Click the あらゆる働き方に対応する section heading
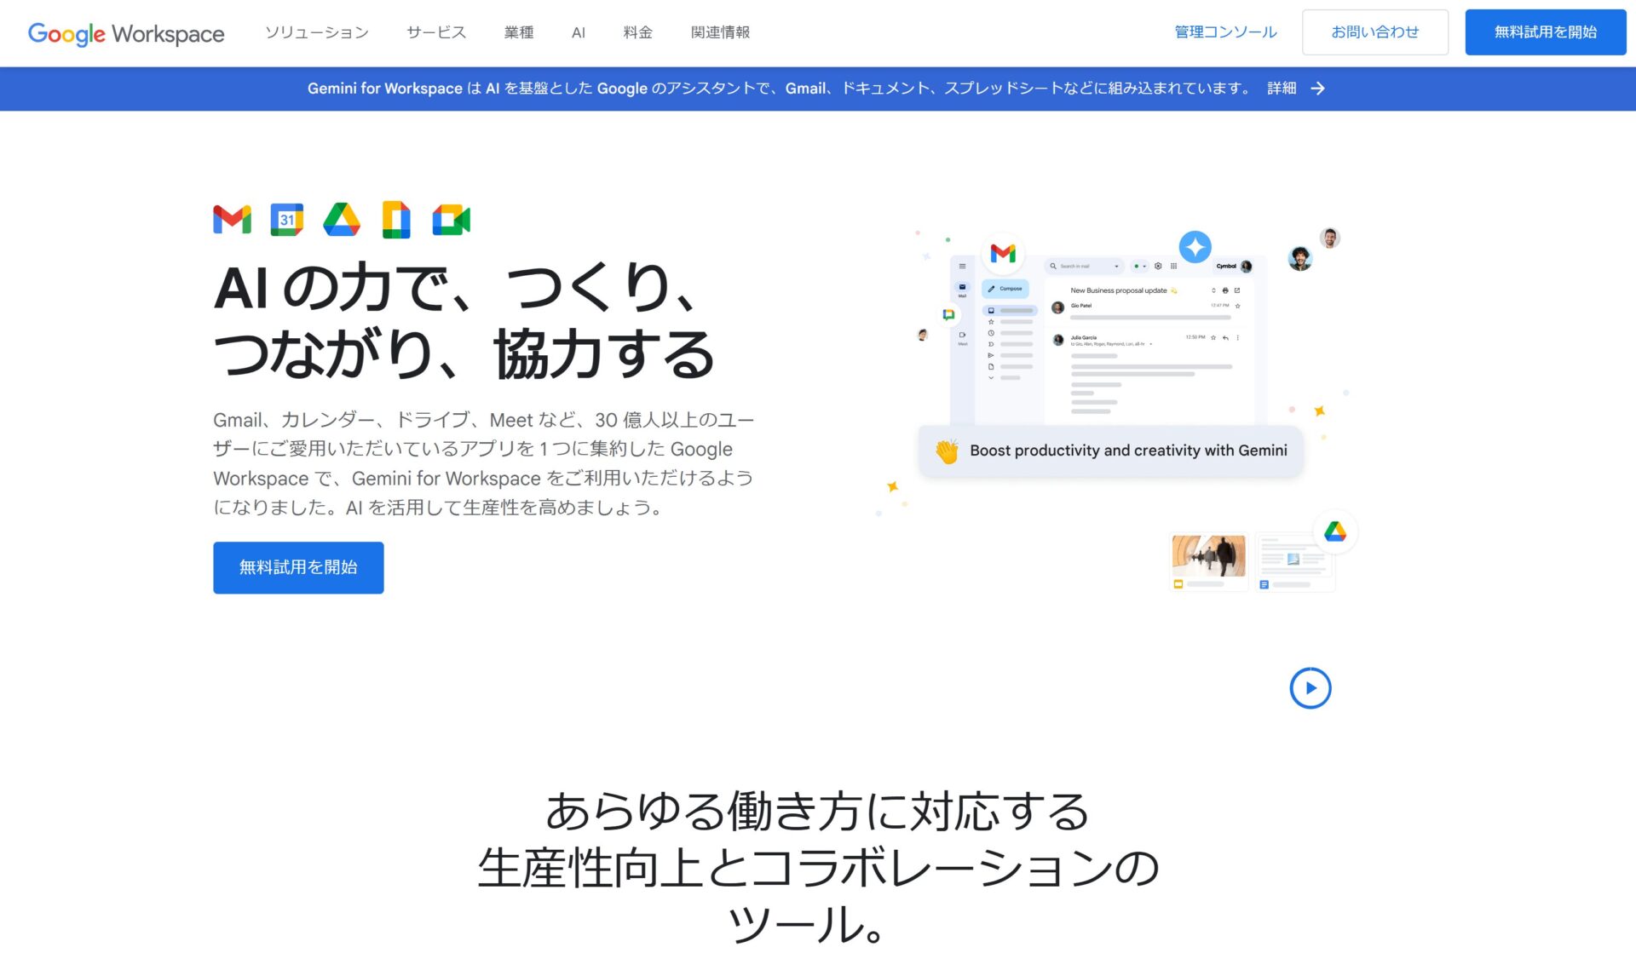The width and height of the screenshot is (1636, 953). tap(817, 867)
